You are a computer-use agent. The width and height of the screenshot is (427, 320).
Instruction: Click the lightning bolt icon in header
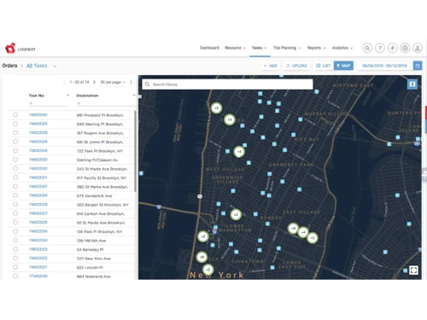coord(392,48)
